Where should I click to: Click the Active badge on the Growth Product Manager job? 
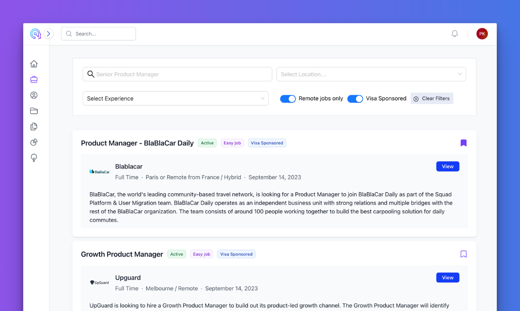point(176,254)
